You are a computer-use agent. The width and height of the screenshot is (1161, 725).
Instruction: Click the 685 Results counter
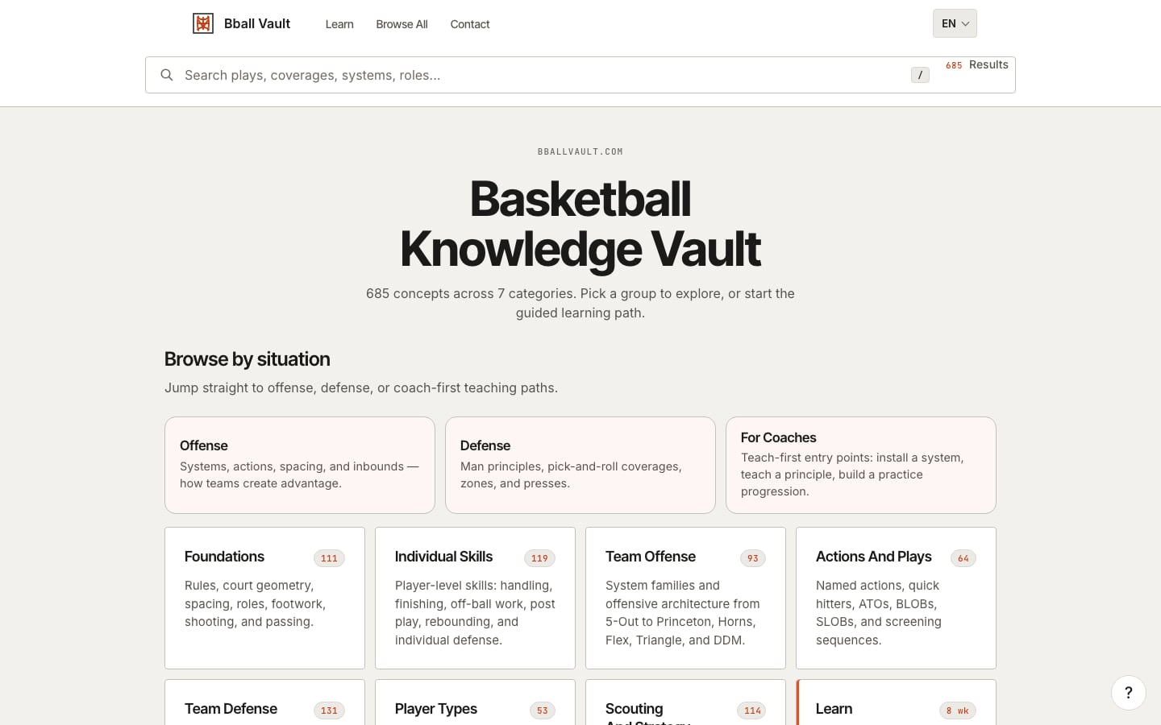(977, 65)
